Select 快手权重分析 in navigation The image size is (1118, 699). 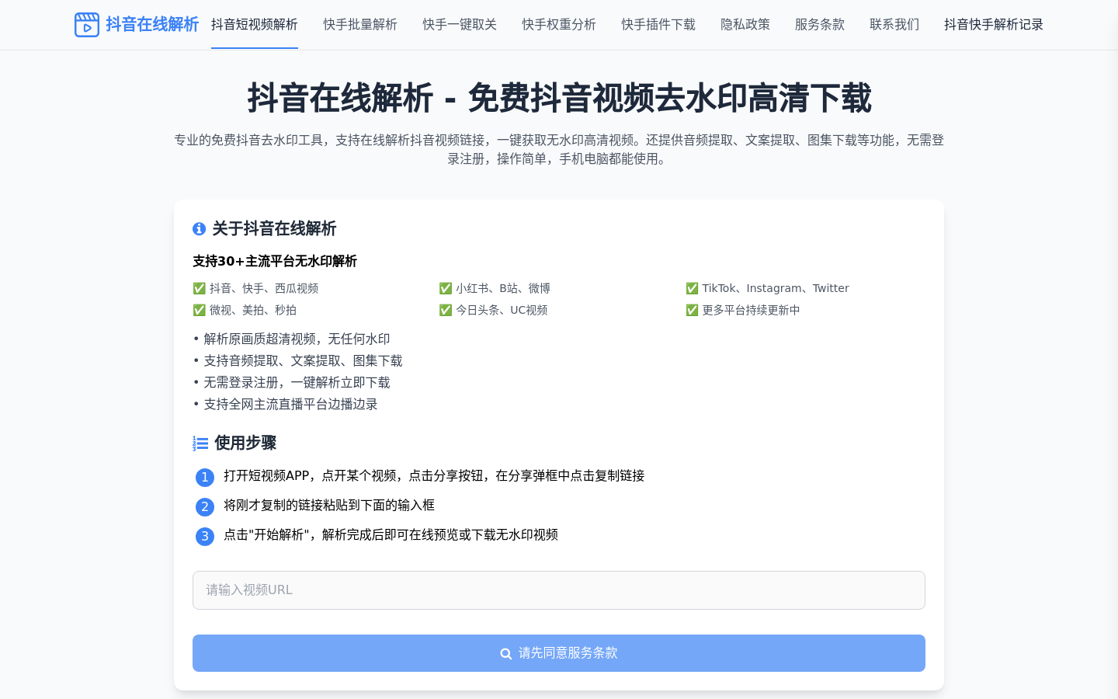point(559,25)
